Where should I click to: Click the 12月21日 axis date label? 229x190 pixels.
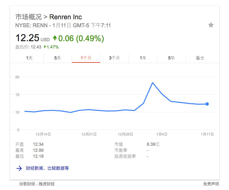point(89,134)
